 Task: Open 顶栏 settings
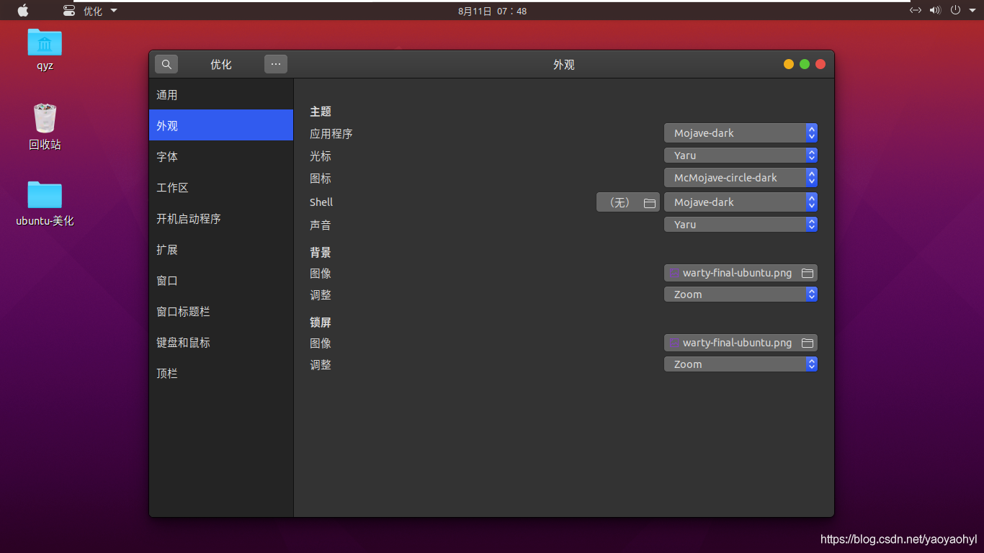point(221,373)
